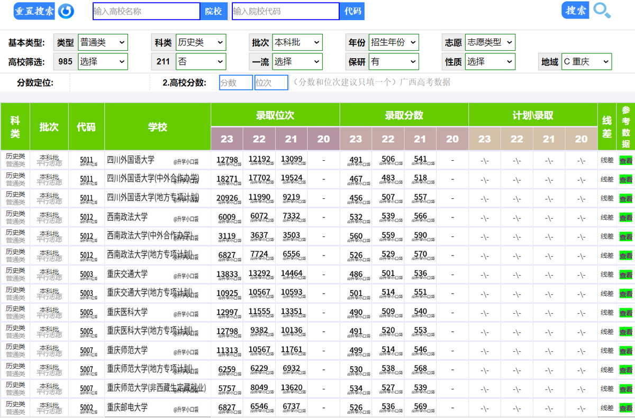Click the 代码 button next to code input
The image size is (635, 418).
coord(352,11)
